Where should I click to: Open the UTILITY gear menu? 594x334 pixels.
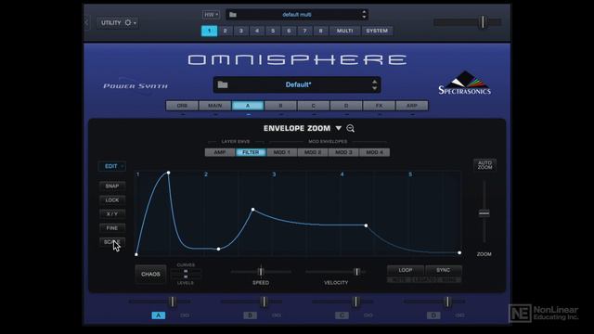[x=117, y=22]
